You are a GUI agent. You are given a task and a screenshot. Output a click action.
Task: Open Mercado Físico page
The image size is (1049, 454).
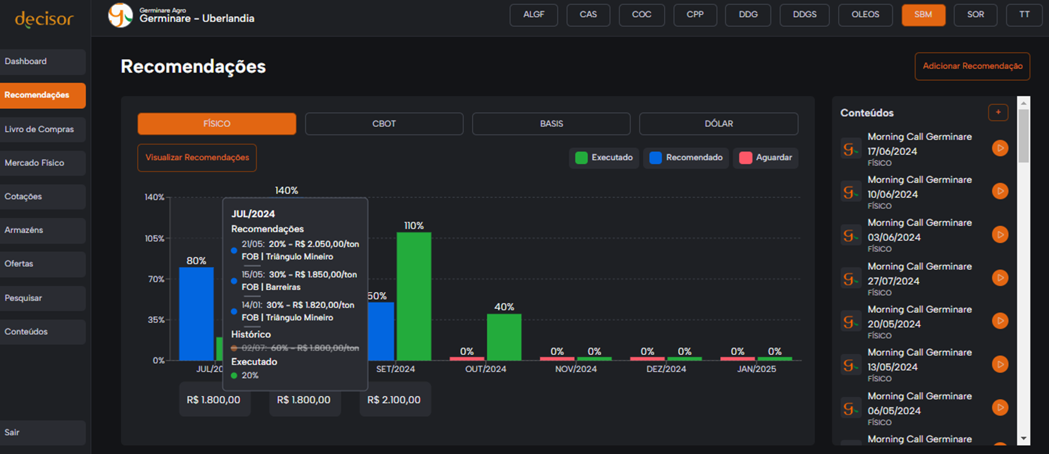pos(43,163)
